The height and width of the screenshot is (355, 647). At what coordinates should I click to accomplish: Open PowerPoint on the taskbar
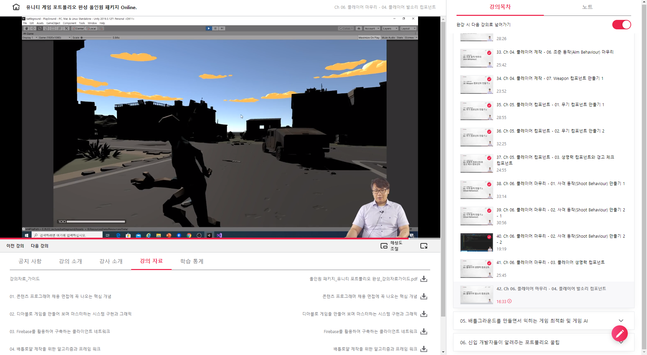tap(169, 235)
